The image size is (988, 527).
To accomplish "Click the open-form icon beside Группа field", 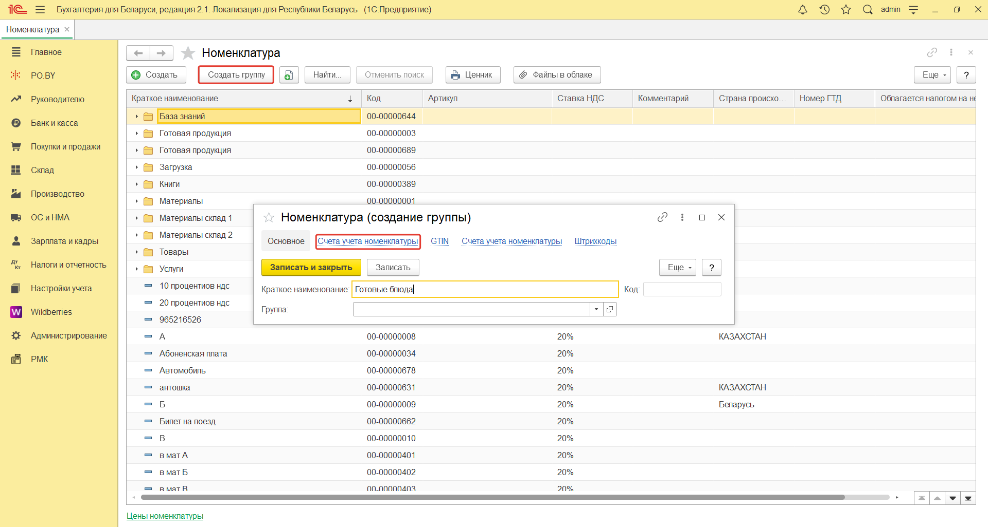I will 610,309.
